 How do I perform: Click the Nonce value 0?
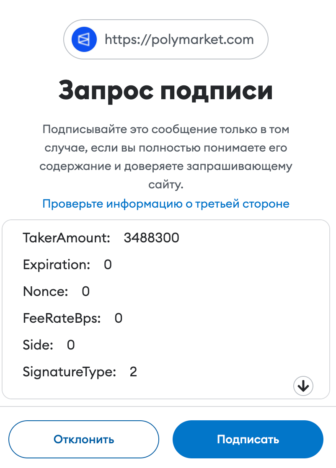click(85, 291)
